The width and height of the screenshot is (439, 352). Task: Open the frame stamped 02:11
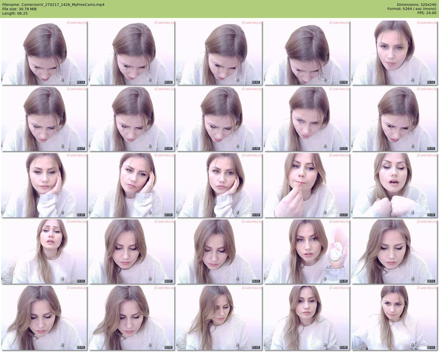click(x=307, y=119)
